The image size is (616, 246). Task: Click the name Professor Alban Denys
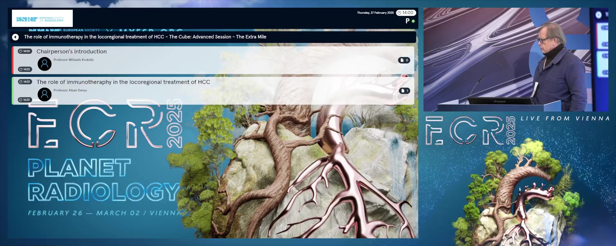coord(70,90)
